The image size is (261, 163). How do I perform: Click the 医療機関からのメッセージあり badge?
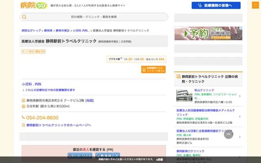pyautogui.click(x=153, y=70)
